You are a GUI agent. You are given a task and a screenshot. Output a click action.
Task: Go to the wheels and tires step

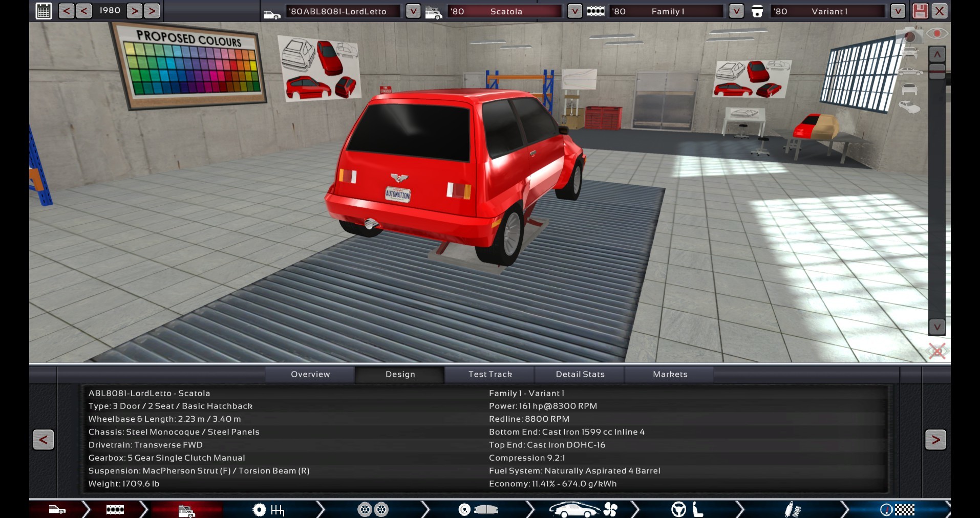[372, 510]
